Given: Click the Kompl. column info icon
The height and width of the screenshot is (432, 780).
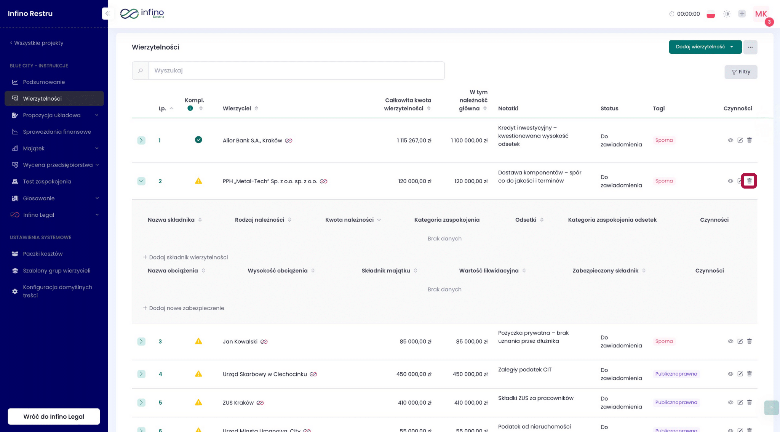Looking at the screenshot, I should pyautogui.click(x=190, y=108).
